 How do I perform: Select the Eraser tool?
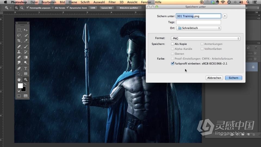[x=19, y=57]
